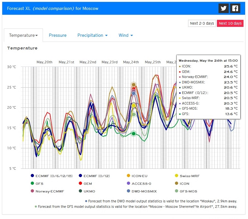
Task: Click the DWD model output statistics footnote
Action: pyautogui.click(x=161, y=201)
